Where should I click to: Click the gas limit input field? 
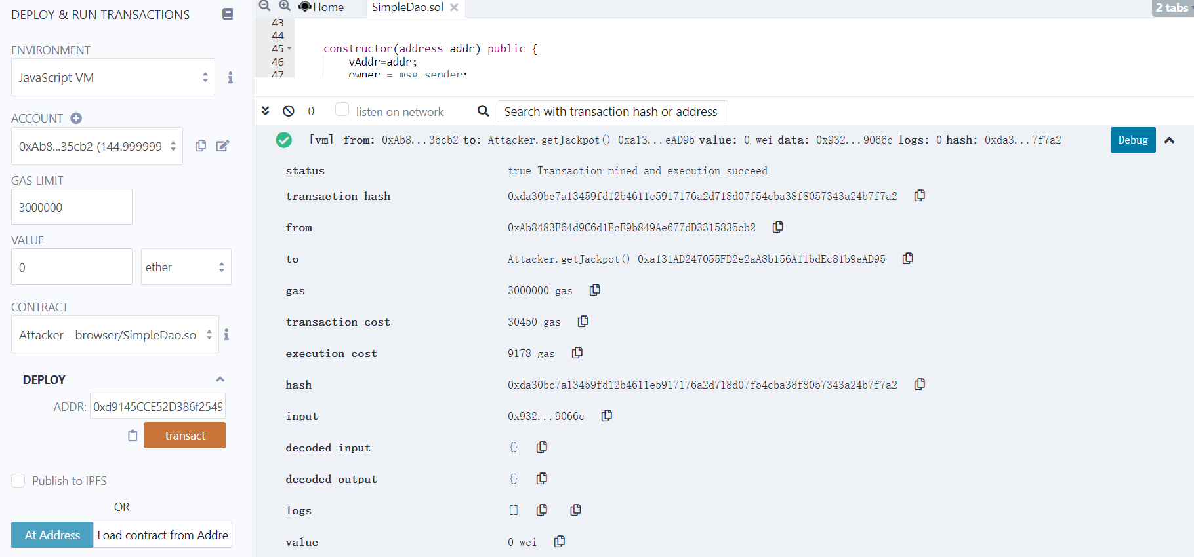pos(72,207)
